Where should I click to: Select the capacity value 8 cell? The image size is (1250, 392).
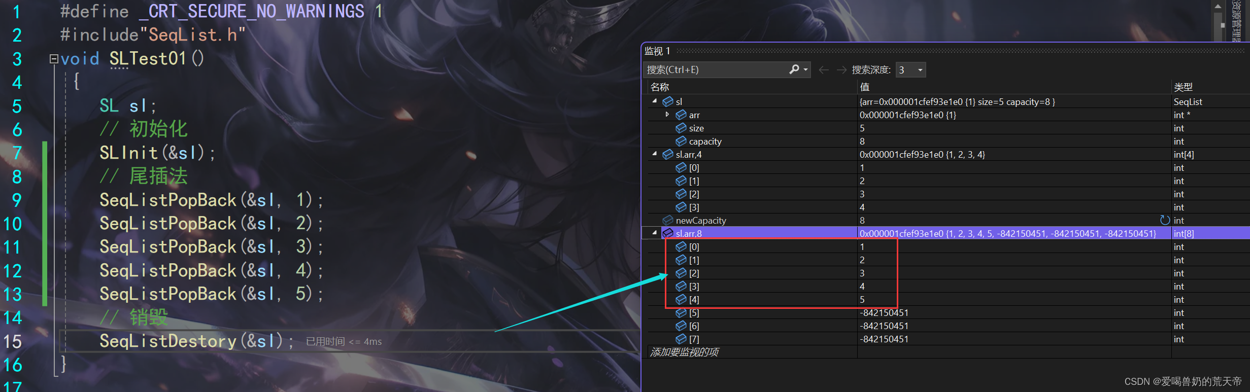point(1014,141)
